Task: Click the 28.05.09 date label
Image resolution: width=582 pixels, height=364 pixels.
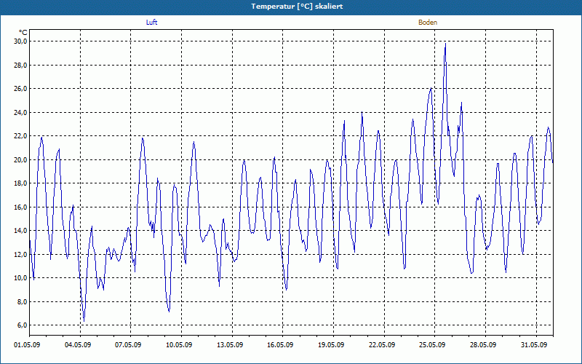Action: point(483,345)
